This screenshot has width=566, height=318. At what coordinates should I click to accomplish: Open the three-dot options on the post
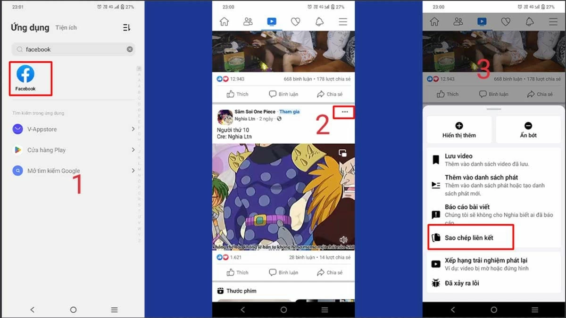tap(345, 112)
